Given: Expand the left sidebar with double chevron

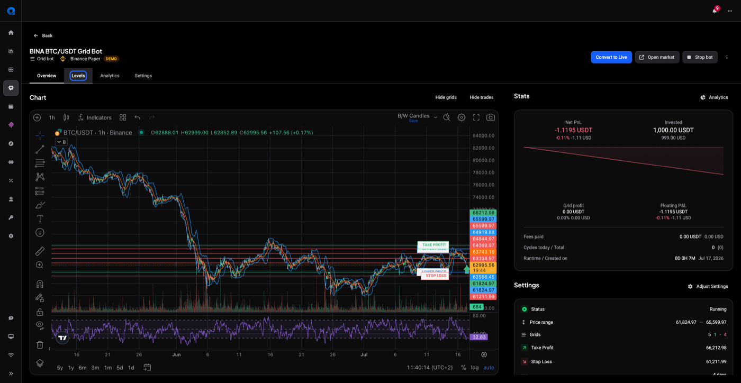Looking at the screenshot, I should click(x=11, y=373).
